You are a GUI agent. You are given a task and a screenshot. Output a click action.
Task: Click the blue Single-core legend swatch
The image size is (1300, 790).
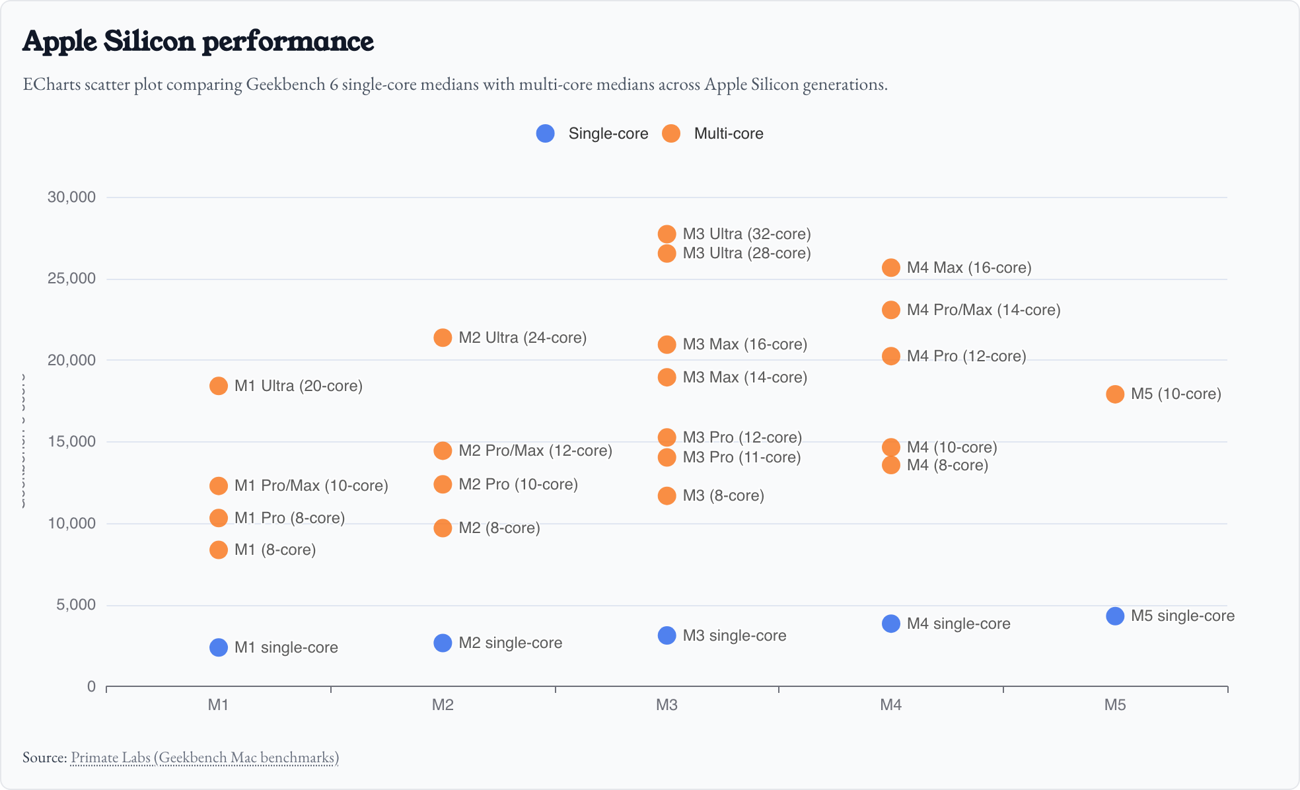(x=546, y=133)
